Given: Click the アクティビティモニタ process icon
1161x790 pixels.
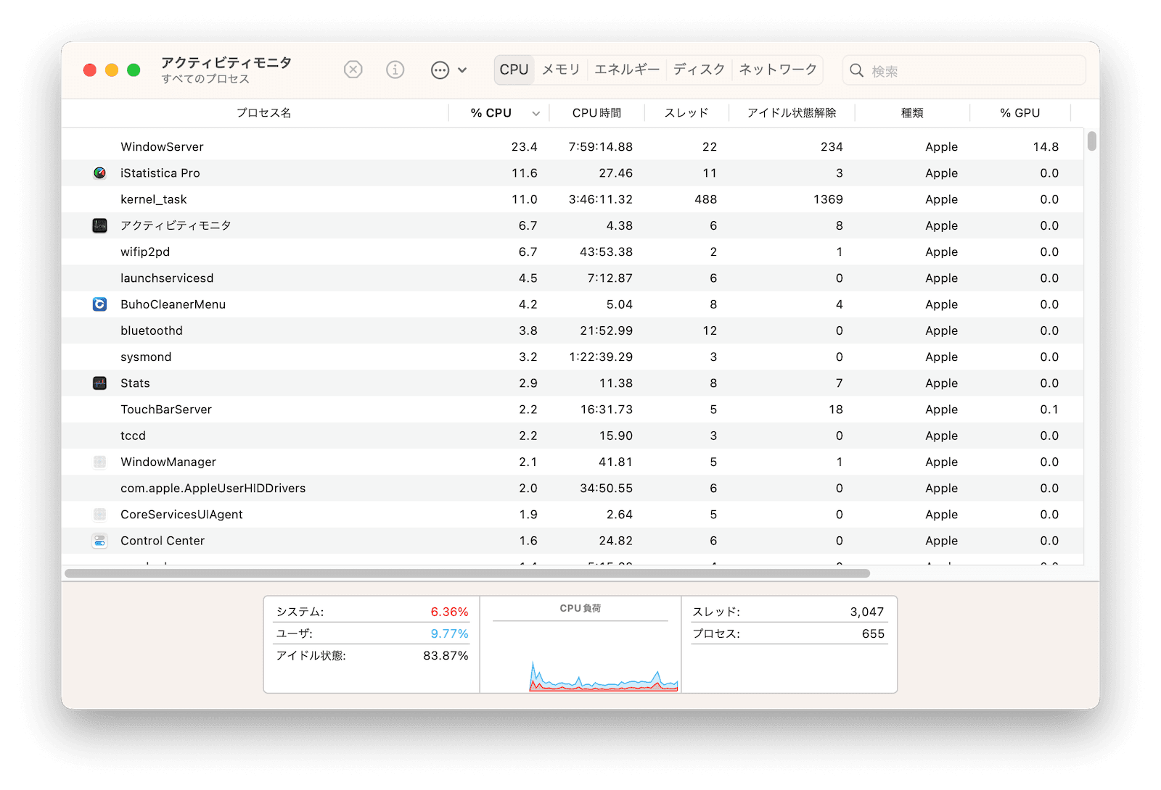Looking at the screenshot, I should [99, 225].
